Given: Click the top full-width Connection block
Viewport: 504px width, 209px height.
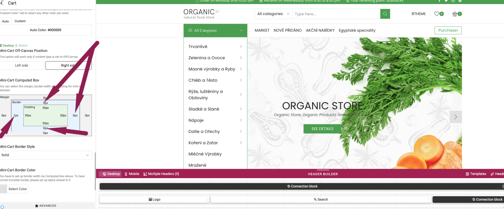Looking at the screenshot, I should pyautogui.click(x=302, y=186).
